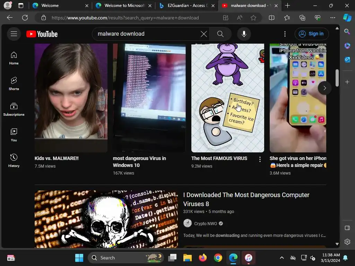This screenshot has height=266, width=355.
Task: Open Task View on the taskbar
Action: click(172, 258)
